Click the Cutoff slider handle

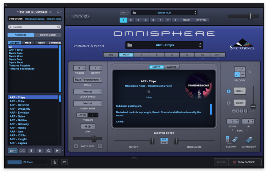point(152,141)
